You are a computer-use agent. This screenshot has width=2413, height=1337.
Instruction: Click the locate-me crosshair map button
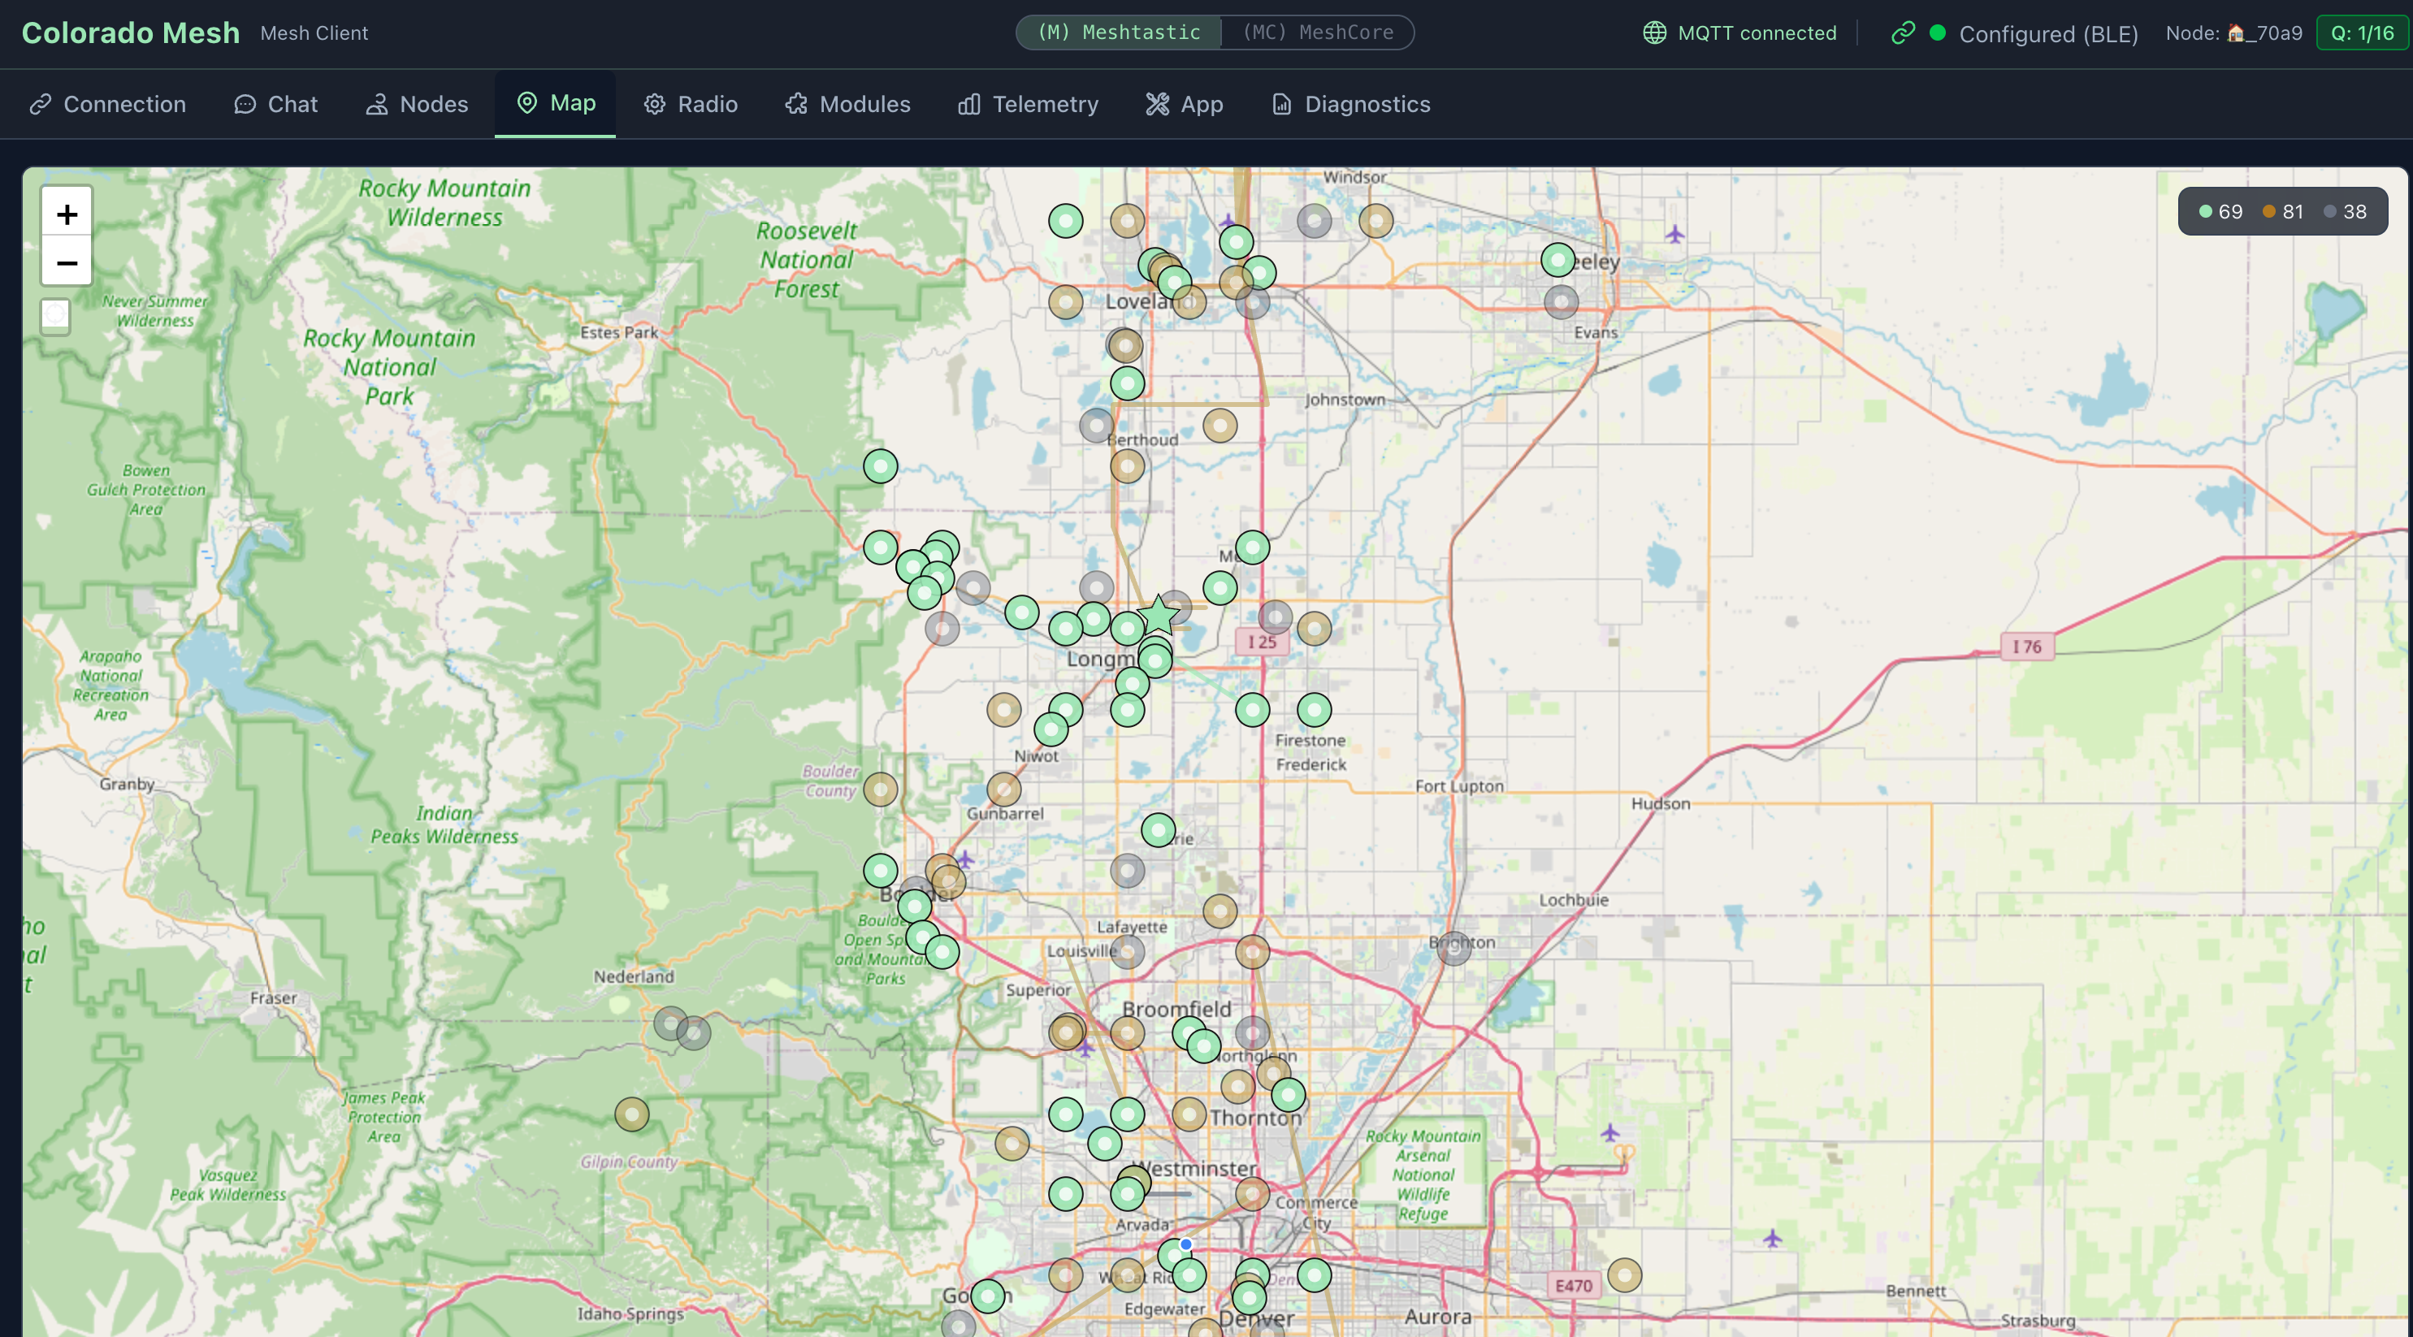(56, 315)
